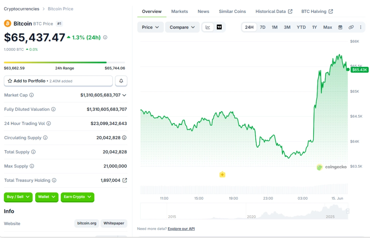
Task: Select the 7D time range
Action: point(263,27)
